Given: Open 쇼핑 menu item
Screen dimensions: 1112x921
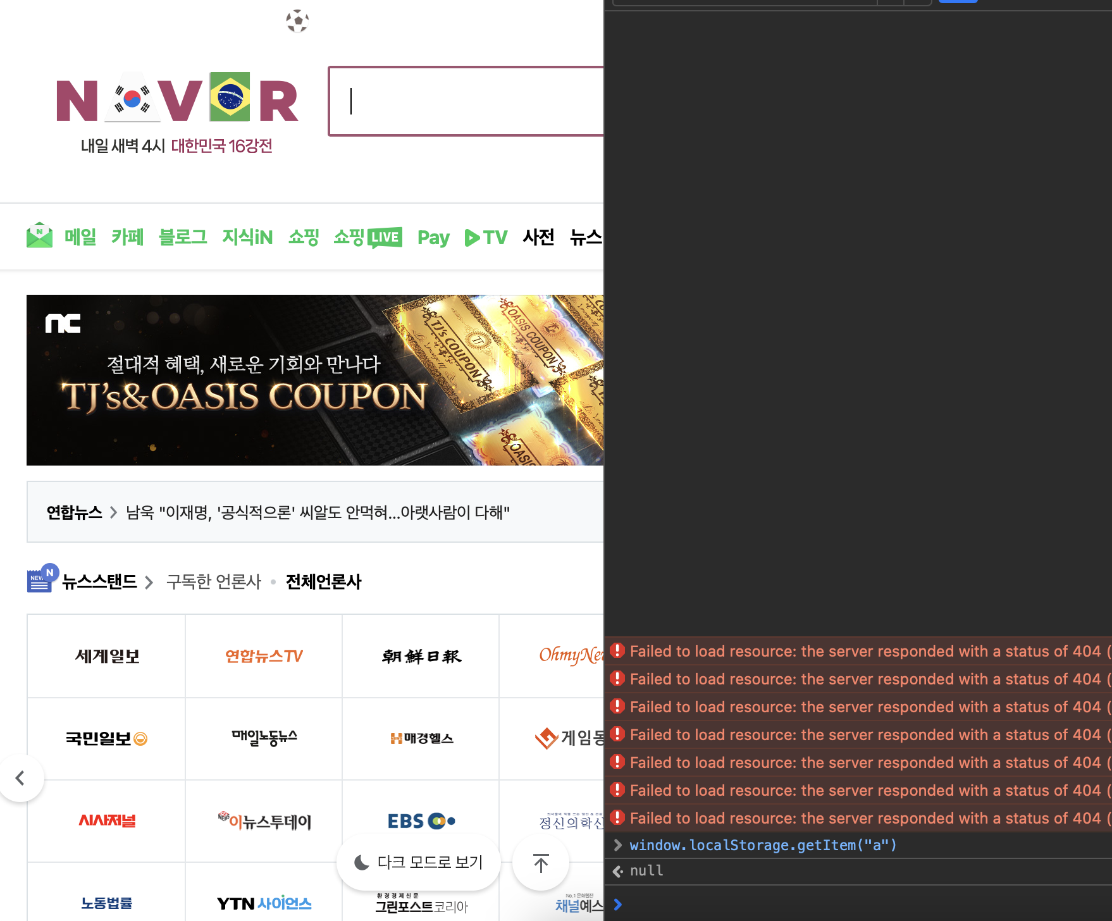Looking at the screenshot, I should [304, 237].
